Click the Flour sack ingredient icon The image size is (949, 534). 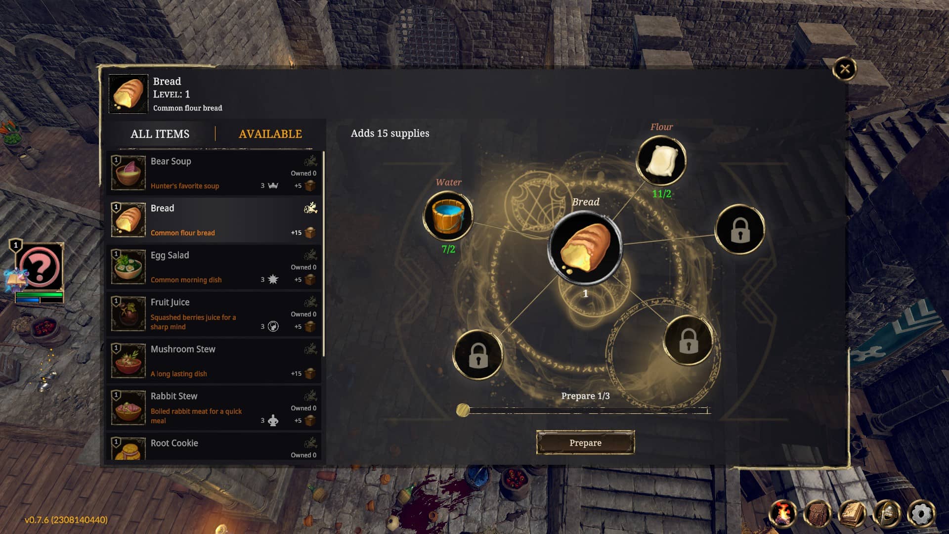[661, 161]
